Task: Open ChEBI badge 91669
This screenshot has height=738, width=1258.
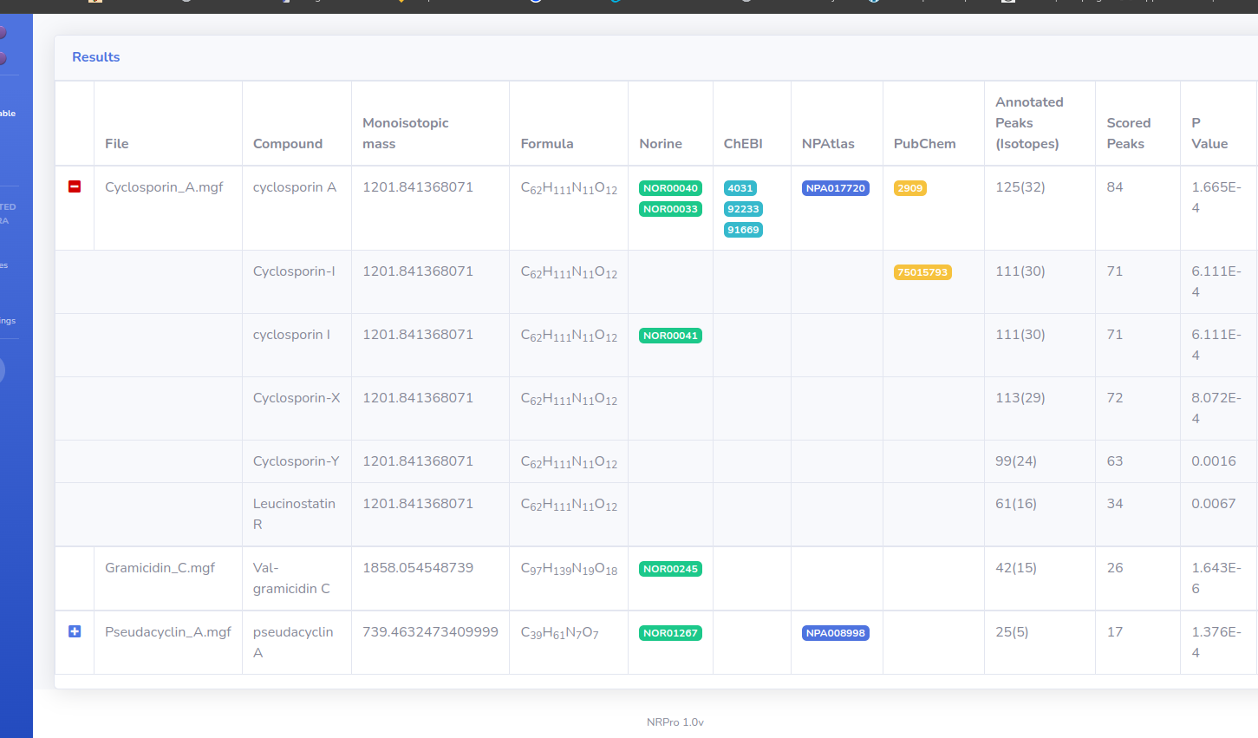Action: pos(743,230)
